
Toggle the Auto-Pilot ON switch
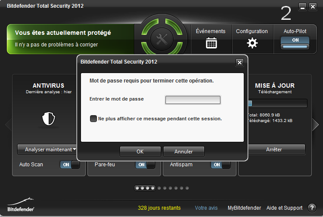tap(295, 43)
